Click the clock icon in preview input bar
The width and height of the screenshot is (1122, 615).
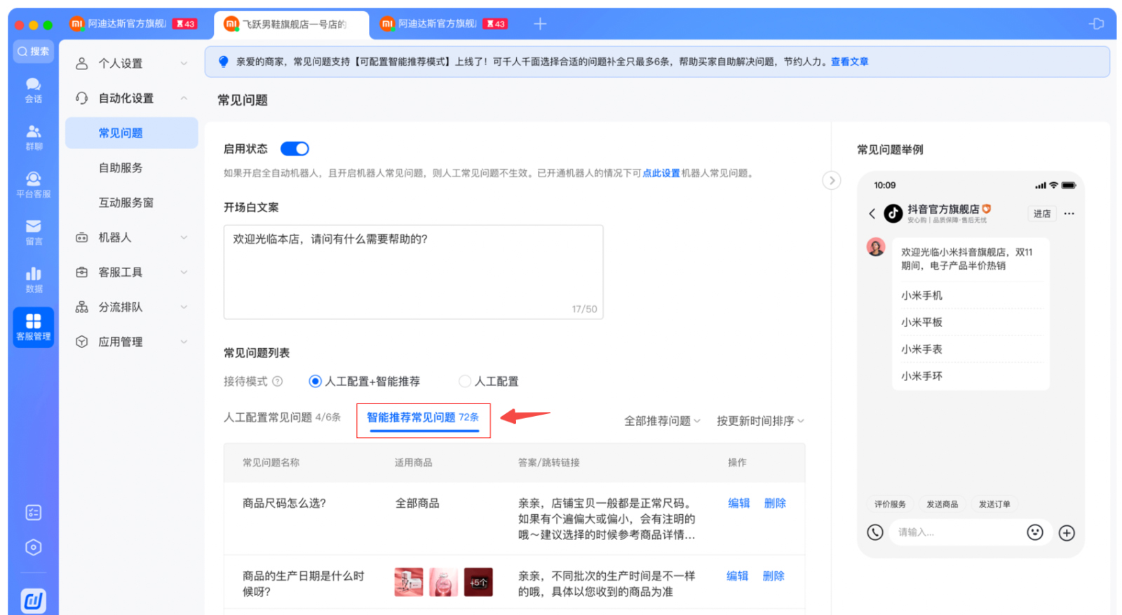click(875, 532)
